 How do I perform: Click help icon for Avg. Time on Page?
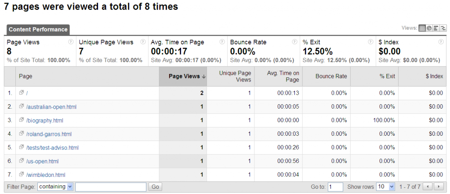tap(221, 42)
